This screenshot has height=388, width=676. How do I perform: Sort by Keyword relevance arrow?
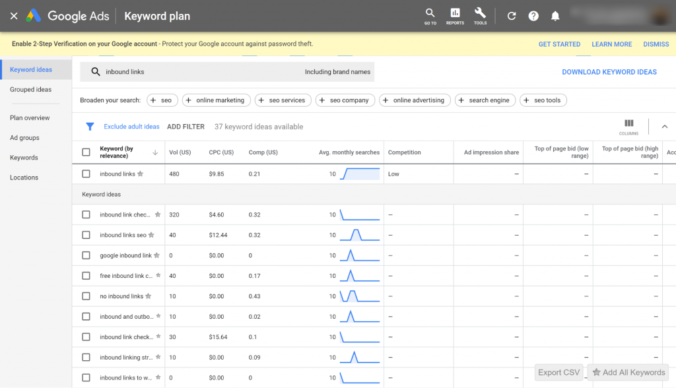click(155, 152)
